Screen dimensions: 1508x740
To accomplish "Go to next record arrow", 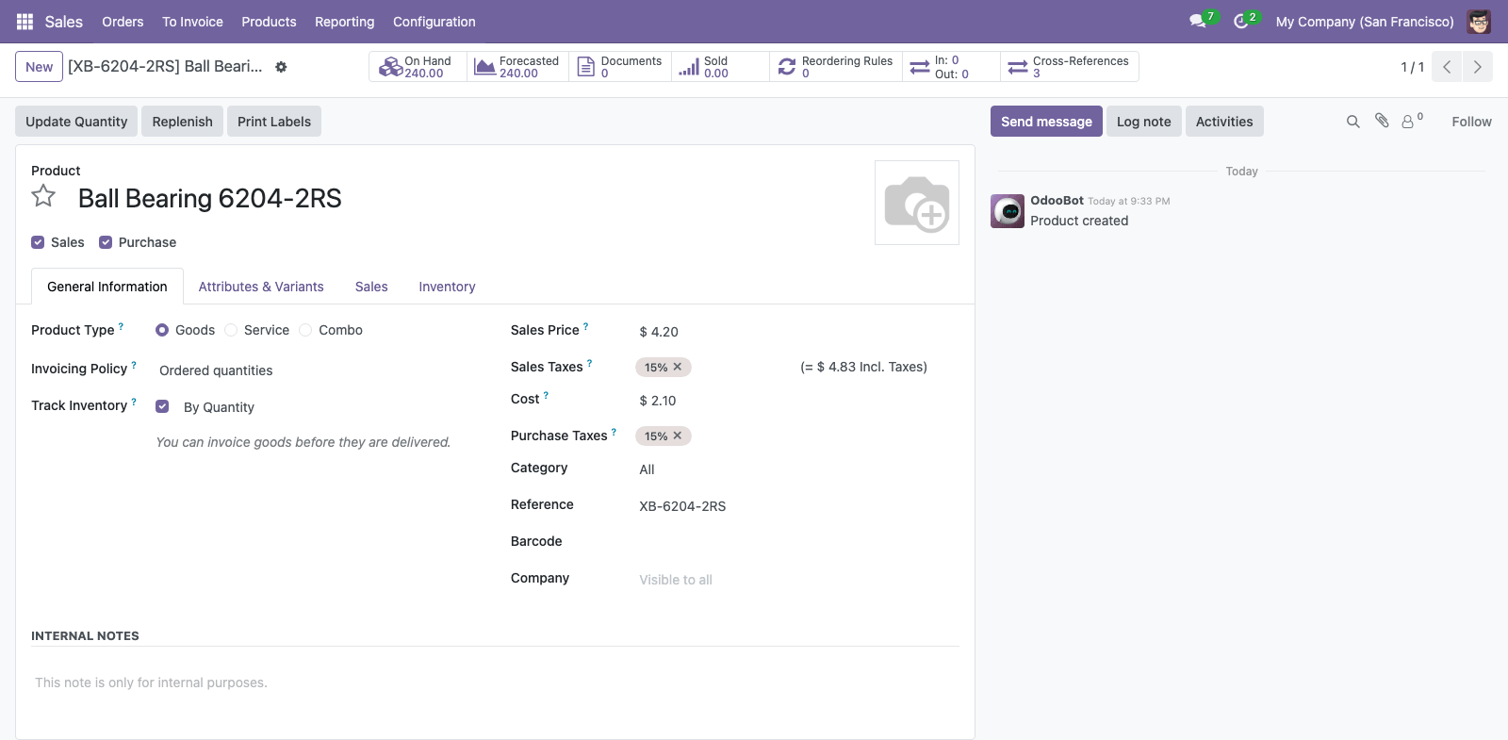I will point(1477,67).
